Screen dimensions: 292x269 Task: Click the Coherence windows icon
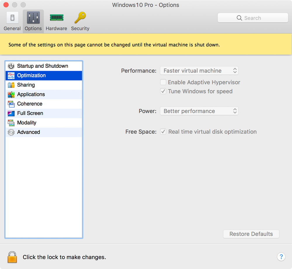point(11,104)
